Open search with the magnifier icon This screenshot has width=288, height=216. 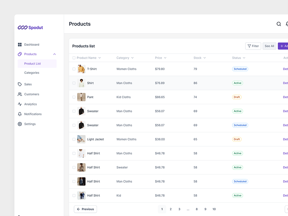coord(279,24)
